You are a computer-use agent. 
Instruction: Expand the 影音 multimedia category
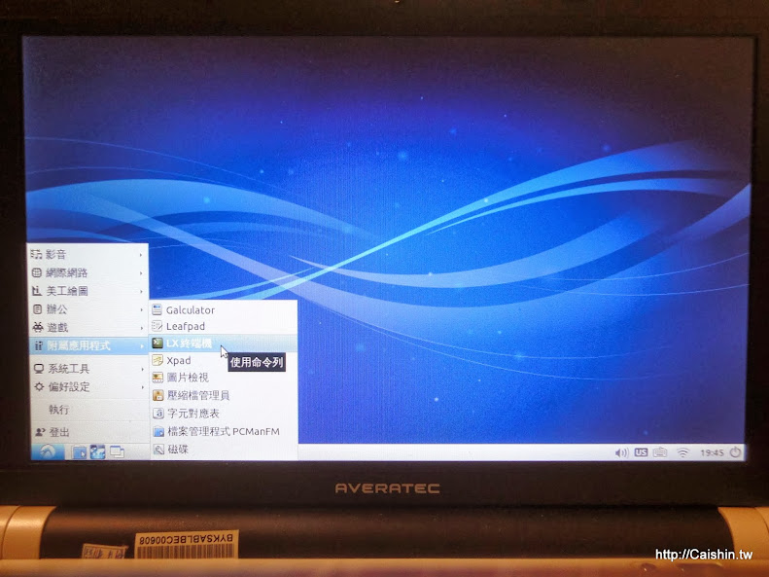tap(88, 254)
